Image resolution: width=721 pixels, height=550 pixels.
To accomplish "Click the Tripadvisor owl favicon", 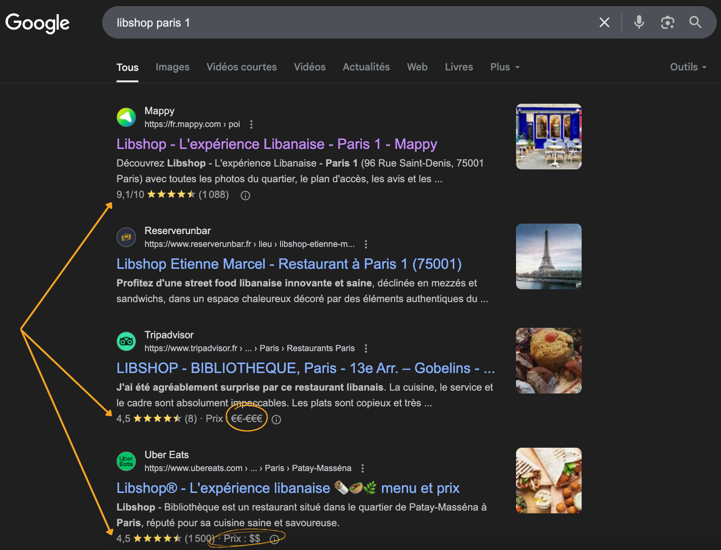I will click(127, 341).
